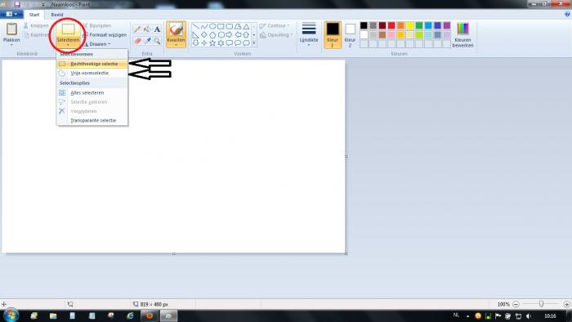Activate Kleur 1 swatch
Screen dimensions: 572x322
click(x=333, y=34)
